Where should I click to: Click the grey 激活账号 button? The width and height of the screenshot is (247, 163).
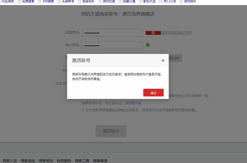click(111, 131)
